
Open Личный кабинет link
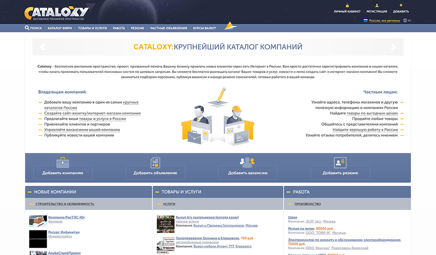tap(347, 12)
